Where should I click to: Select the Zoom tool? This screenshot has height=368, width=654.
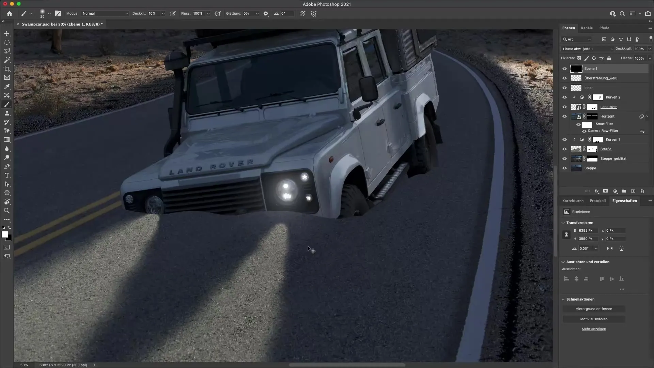click(x=7, y=211)
